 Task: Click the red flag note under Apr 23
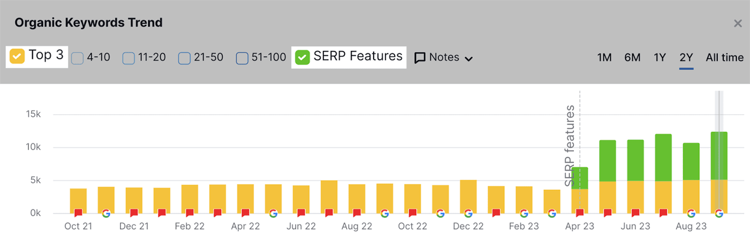(x=580, y=213)
